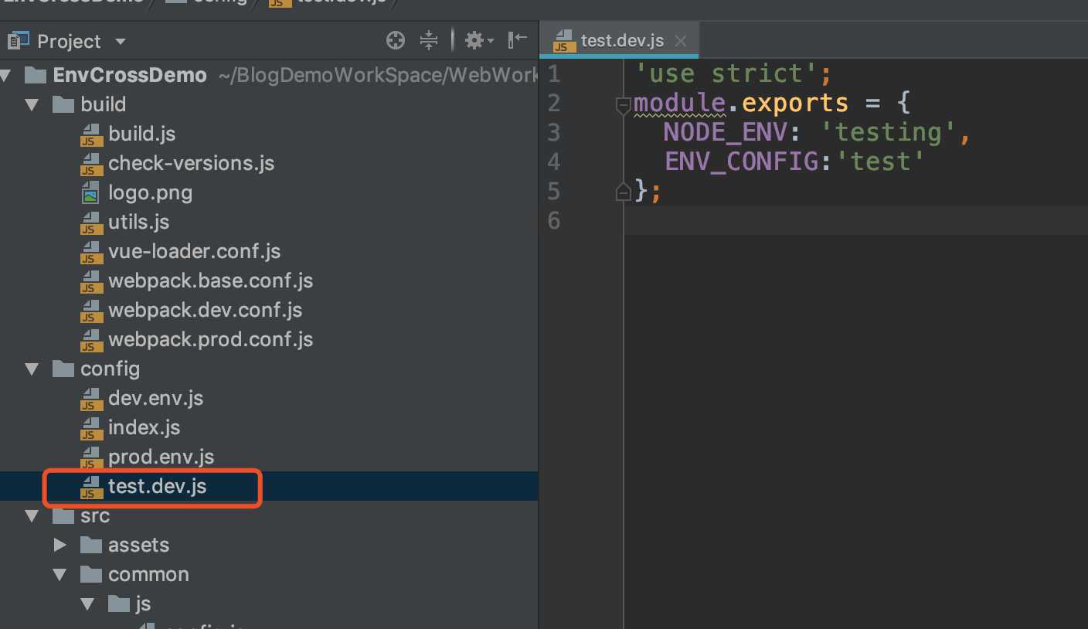Click the NODE_ENV property in editor

(x=726, y=133)
